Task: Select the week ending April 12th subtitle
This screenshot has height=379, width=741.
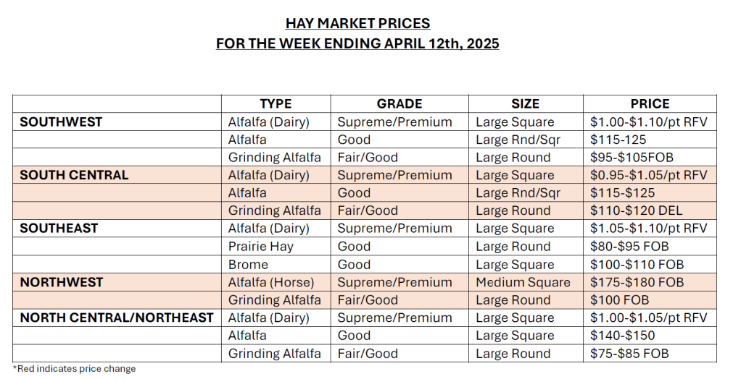Action: pos(357,43)
